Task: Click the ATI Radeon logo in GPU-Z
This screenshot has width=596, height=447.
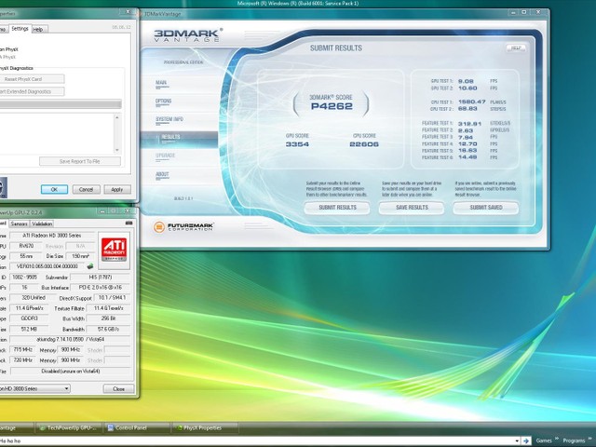Action: (114, 250)
